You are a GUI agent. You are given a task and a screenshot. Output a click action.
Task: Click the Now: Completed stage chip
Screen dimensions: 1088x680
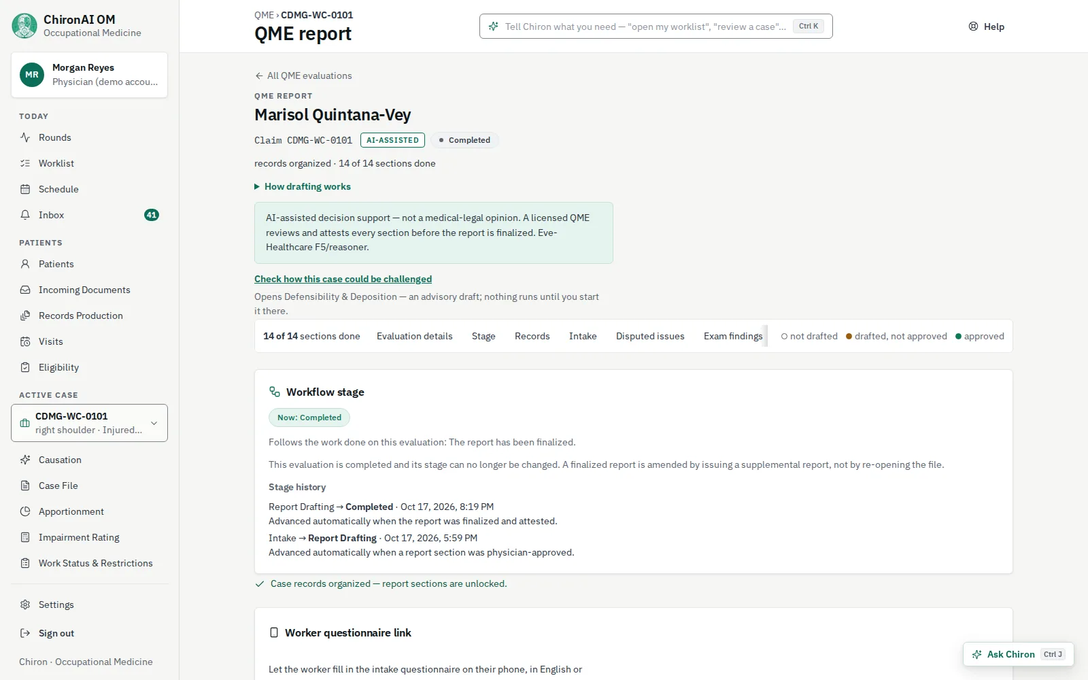(309, 418)
